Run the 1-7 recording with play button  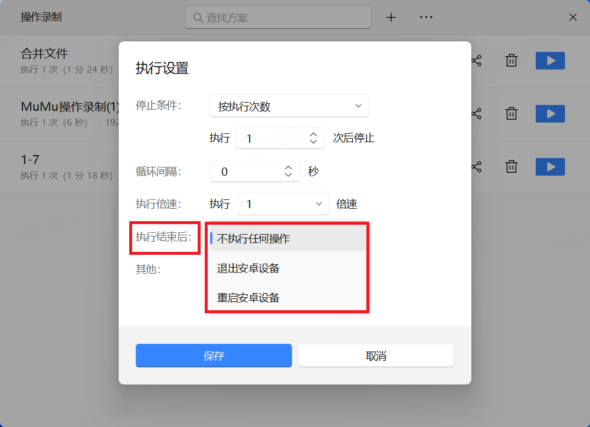coord(550,167)
